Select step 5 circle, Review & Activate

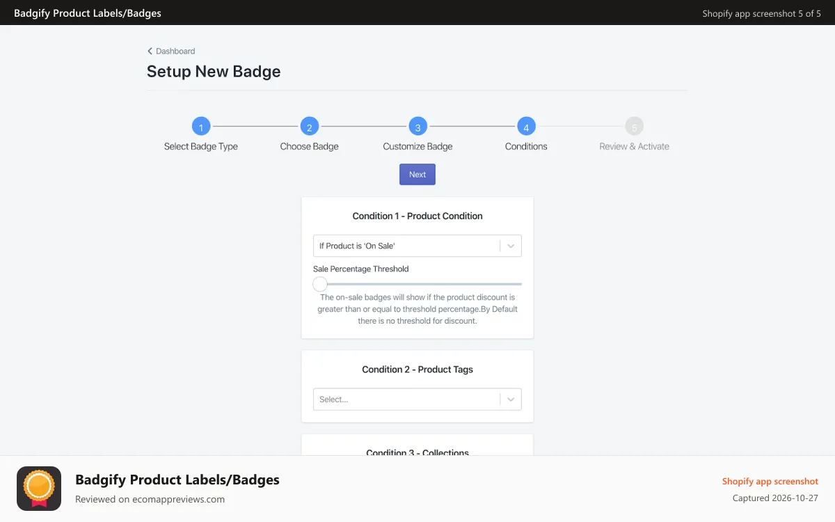634,127
